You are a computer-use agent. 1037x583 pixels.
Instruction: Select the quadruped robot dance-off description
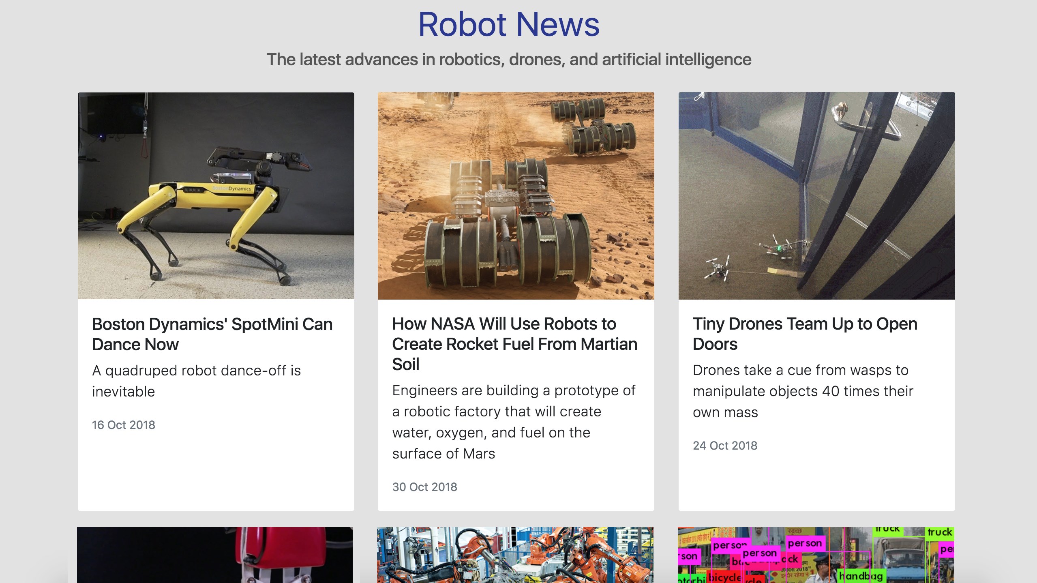tap(196, 381)
